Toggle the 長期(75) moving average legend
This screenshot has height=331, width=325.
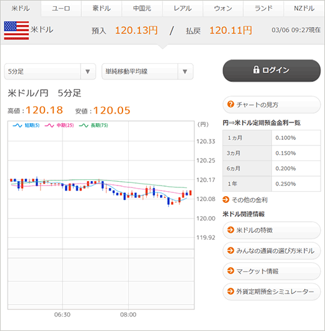tap(93, 126)
